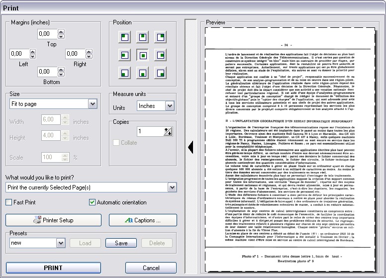Open the Printer Setup button
Viewport: 386px width, 278px height.
tap(53, 220)
